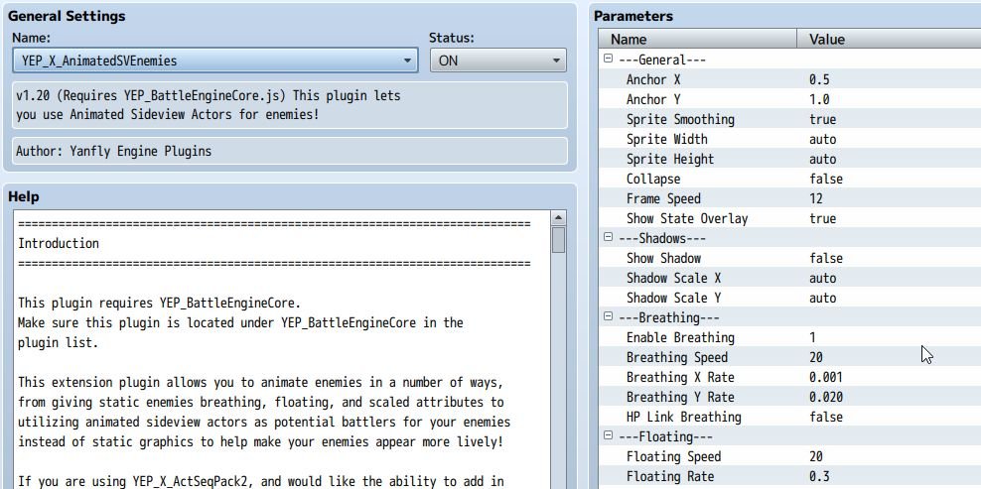Collapse the ---Floating--- parameter group
The height and width of the screenshot is (489, 981).
pos(608,436)
